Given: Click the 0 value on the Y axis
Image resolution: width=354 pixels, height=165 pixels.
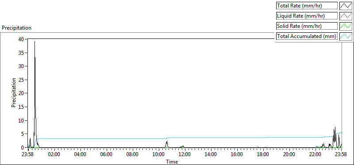Looking at the screenshot, I should coord(23,148).
